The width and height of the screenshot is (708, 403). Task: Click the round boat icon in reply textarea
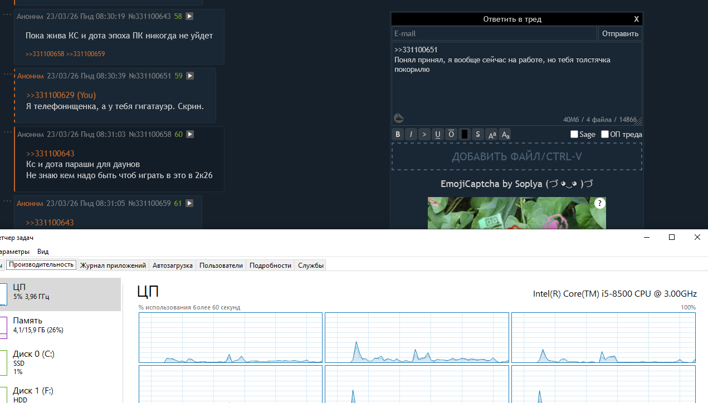(399, 118)
